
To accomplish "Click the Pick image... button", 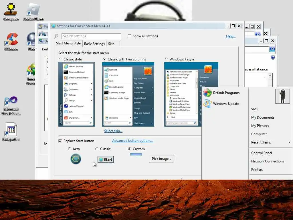I will 161,159.
